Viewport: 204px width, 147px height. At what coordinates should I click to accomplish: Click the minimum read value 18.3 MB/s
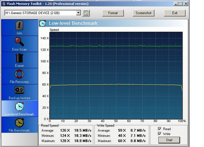pyautogui.click(x=83, y=135)
